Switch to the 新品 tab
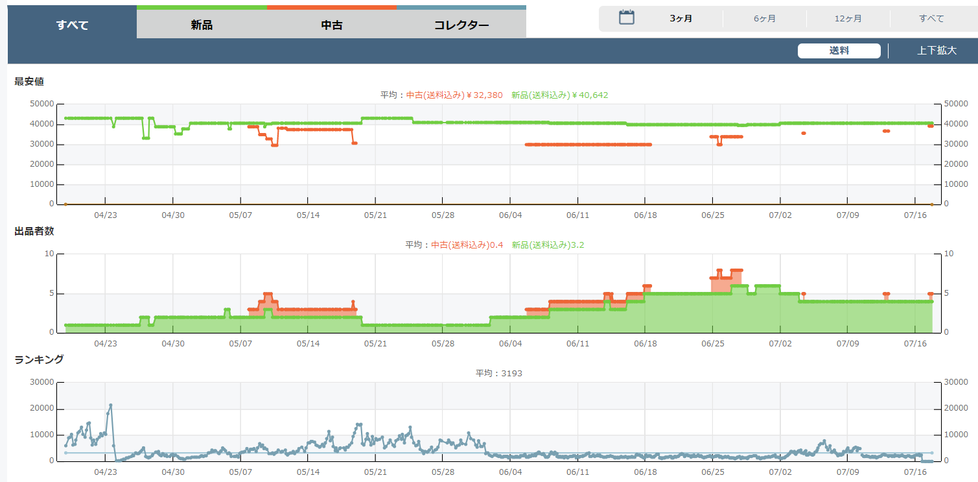This screenshot has width=978, height=482. [x=202, y=25]
